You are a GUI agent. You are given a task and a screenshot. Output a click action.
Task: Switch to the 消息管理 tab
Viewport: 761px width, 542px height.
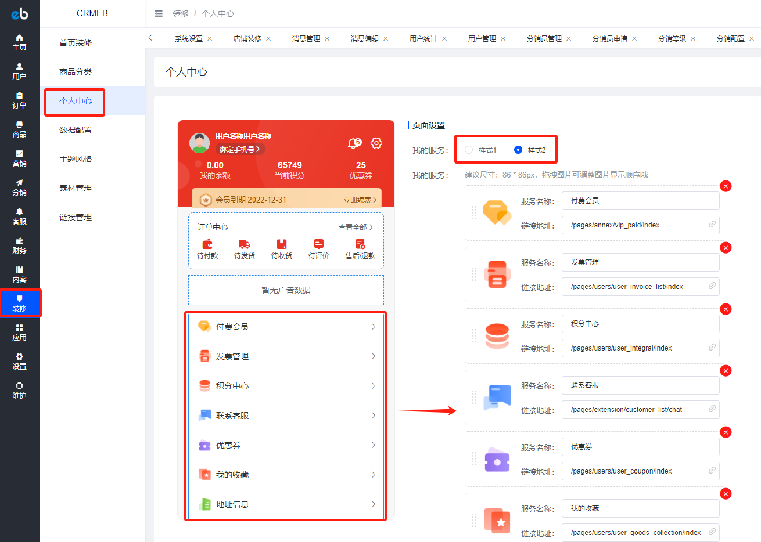click(x=306, y=39)
